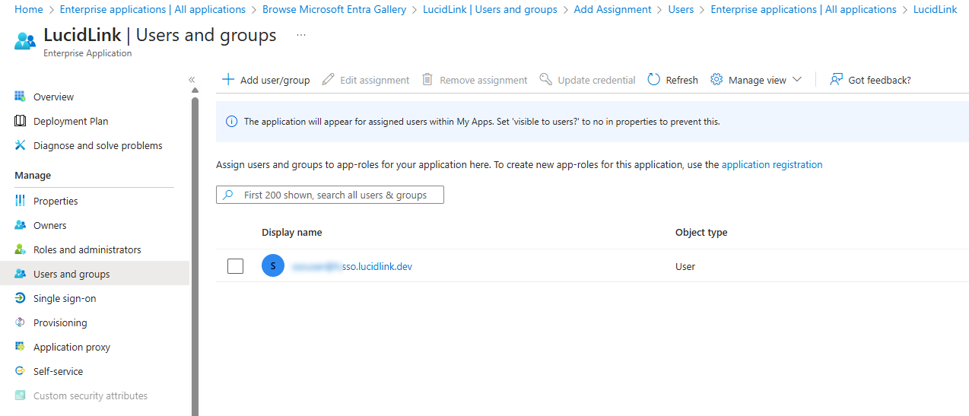Click the magnifier icon in search box
The height and width of the screenshot is (416, 969).
coord(228,195)
